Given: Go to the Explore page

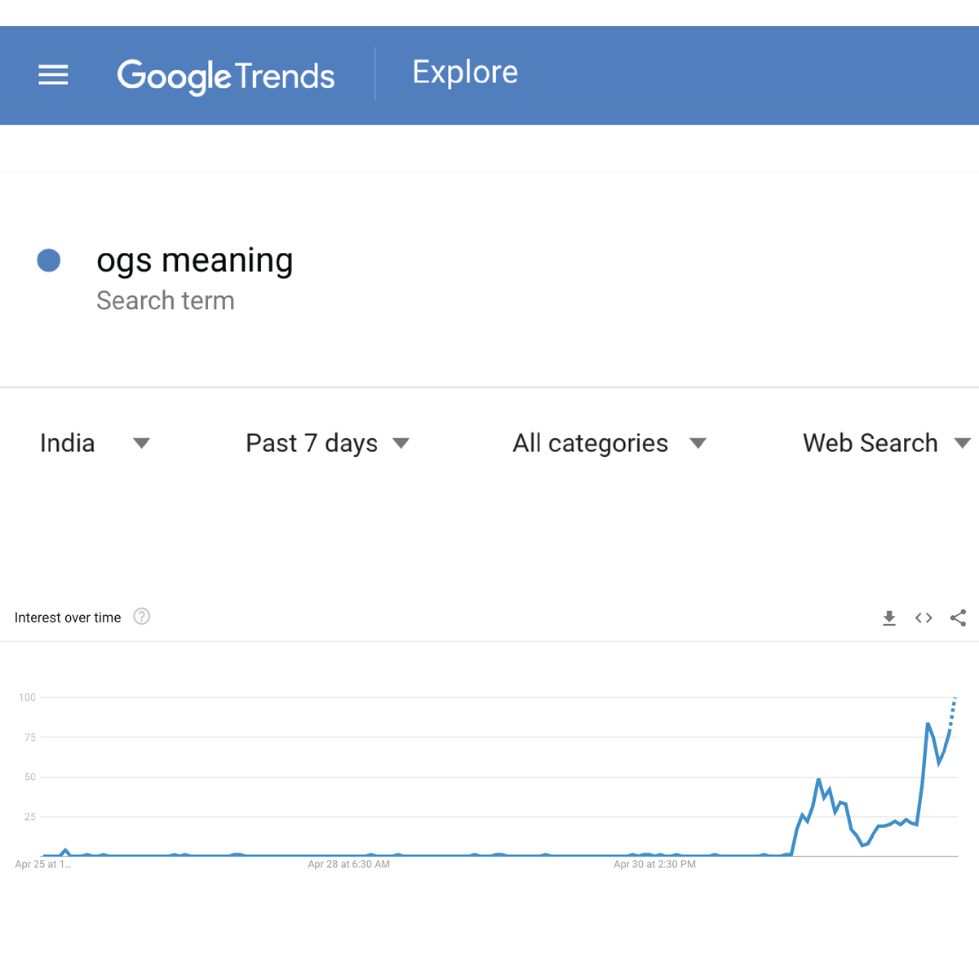Looking at the screenshot, I should (x=465, y=73).
